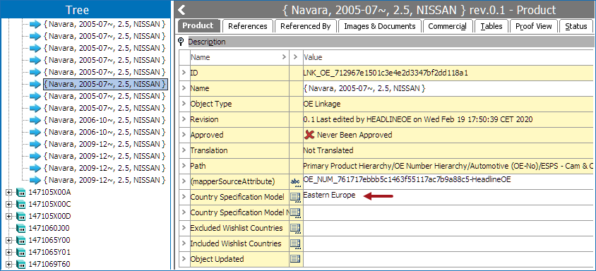Expand the ID row arrow
596x271 pixels.
184,73
